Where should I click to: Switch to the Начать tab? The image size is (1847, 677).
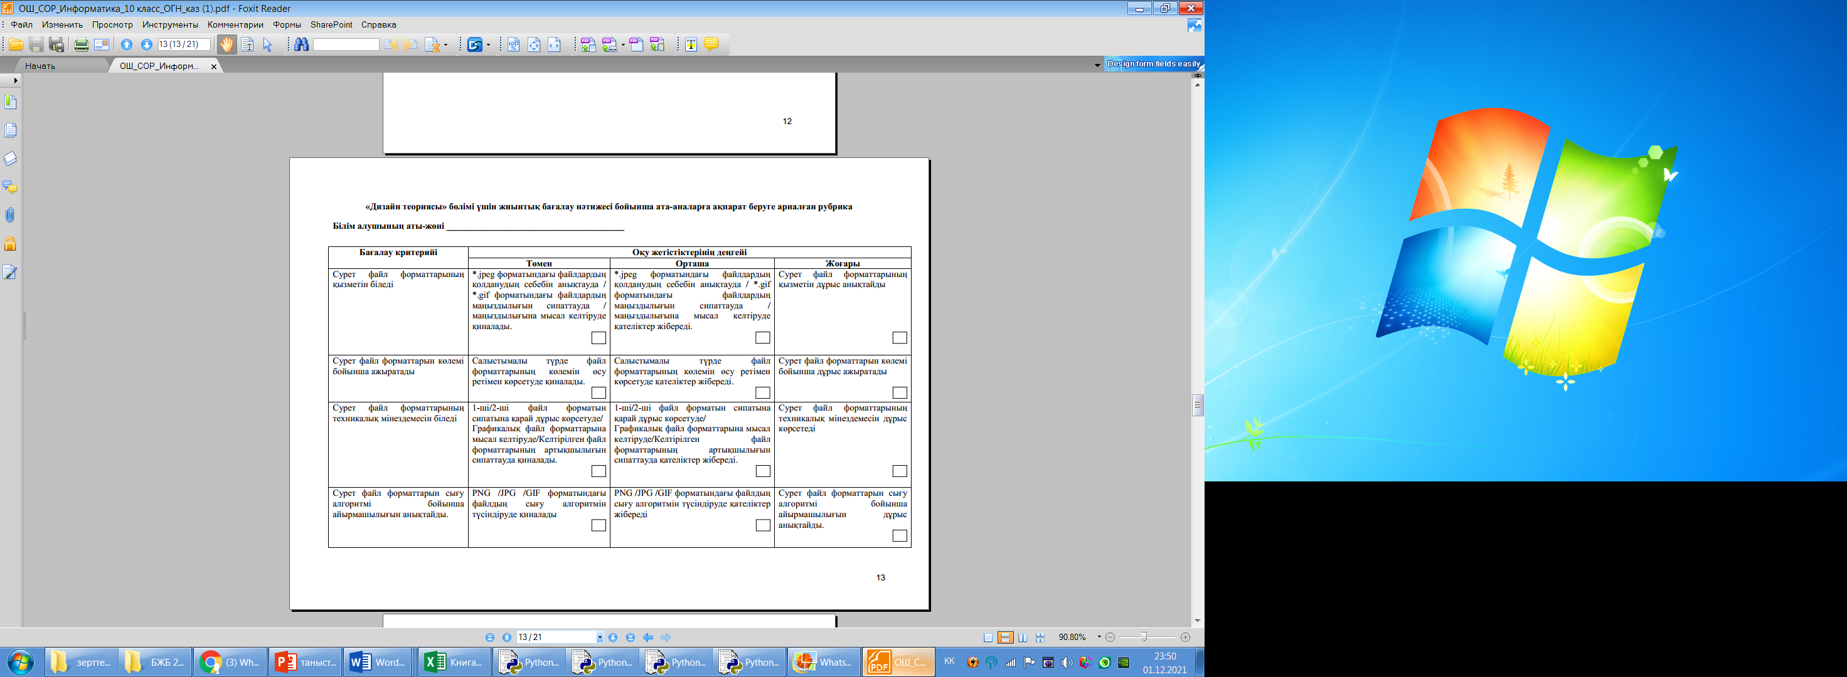click(x=40, y=66)
